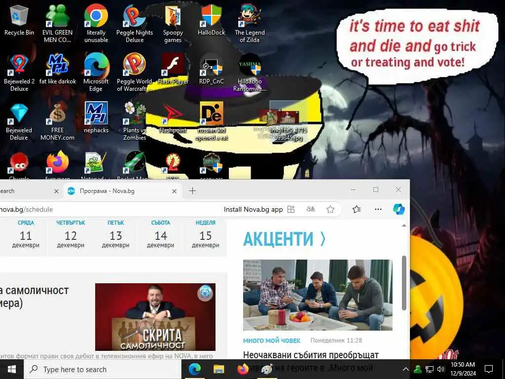Open Edge Settings and more menu
This screenshot has height=379, width=505.
378,209
